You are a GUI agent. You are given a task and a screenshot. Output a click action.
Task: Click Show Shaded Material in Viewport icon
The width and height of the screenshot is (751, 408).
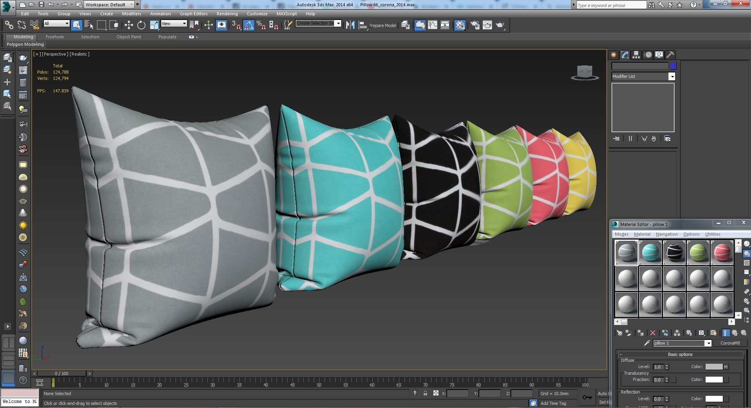coord(713,333)
